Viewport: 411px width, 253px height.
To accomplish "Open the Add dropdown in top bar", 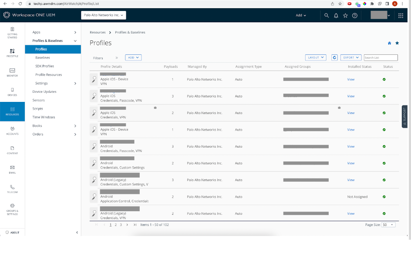I will pos(300,15).
